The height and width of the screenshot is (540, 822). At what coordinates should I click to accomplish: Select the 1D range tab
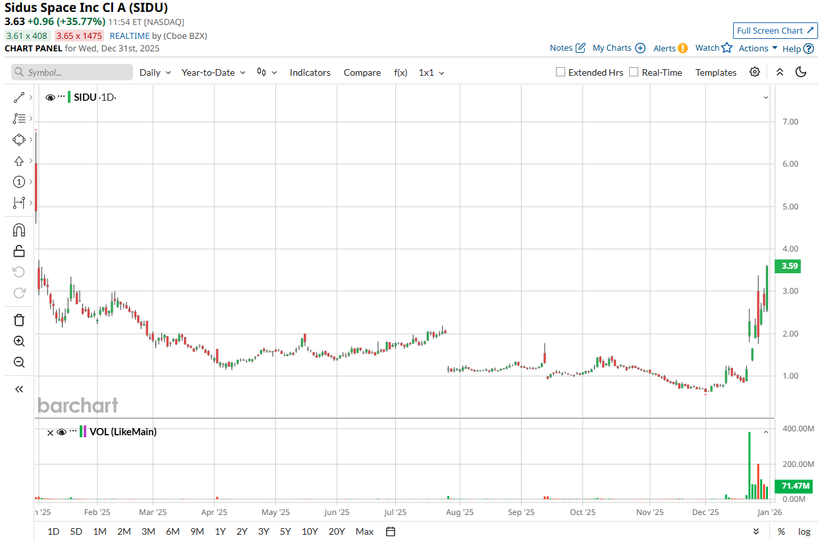click(53, 531)
